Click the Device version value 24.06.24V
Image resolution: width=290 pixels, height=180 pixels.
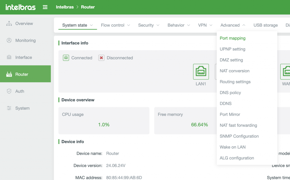coord(116,166)
